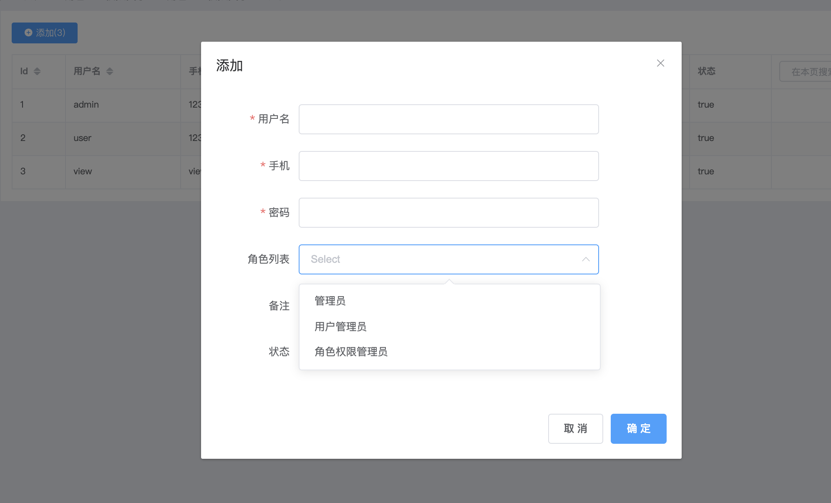Click the plus icon in 添加 button
This screenshot has height=503, width=831.
(28, 33)
